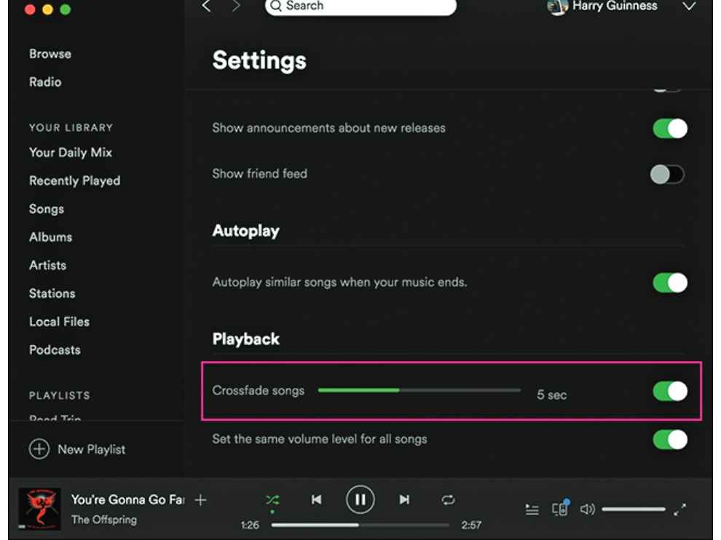Turn off Crossfade songs switch

click(670, 391)
